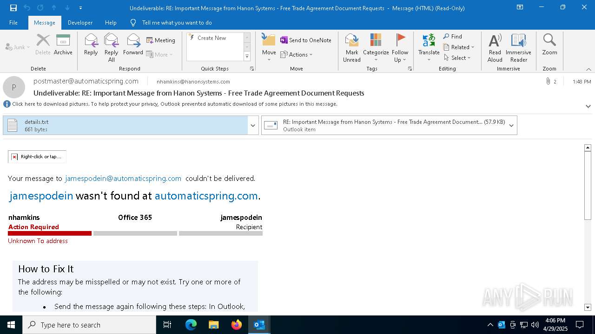Click the message scrollbar up arrow

(x=588, y=148)
